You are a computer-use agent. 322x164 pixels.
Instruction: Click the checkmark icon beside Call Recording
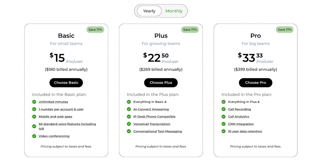tap(224, 109)
